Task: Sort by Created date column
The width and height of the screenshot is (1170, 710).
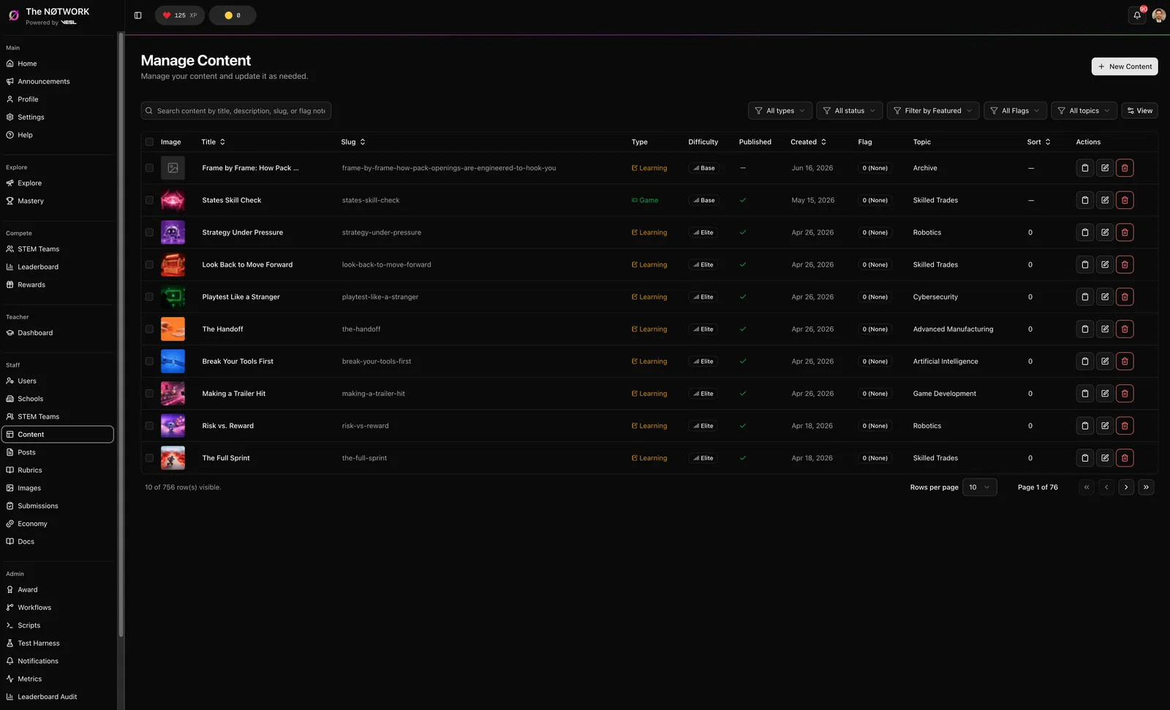Action: point(808,142)
